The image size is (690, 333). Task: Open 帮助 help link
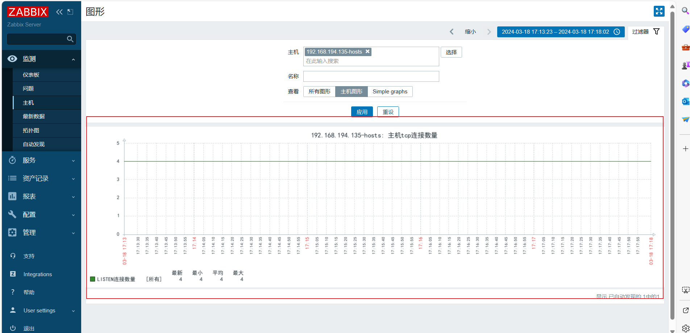tap(41, 292)
